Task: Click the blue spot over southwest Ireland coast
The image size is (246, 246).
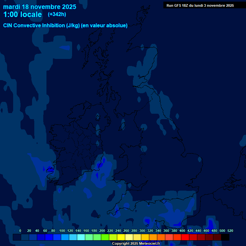Action: (x=49, y=168)
